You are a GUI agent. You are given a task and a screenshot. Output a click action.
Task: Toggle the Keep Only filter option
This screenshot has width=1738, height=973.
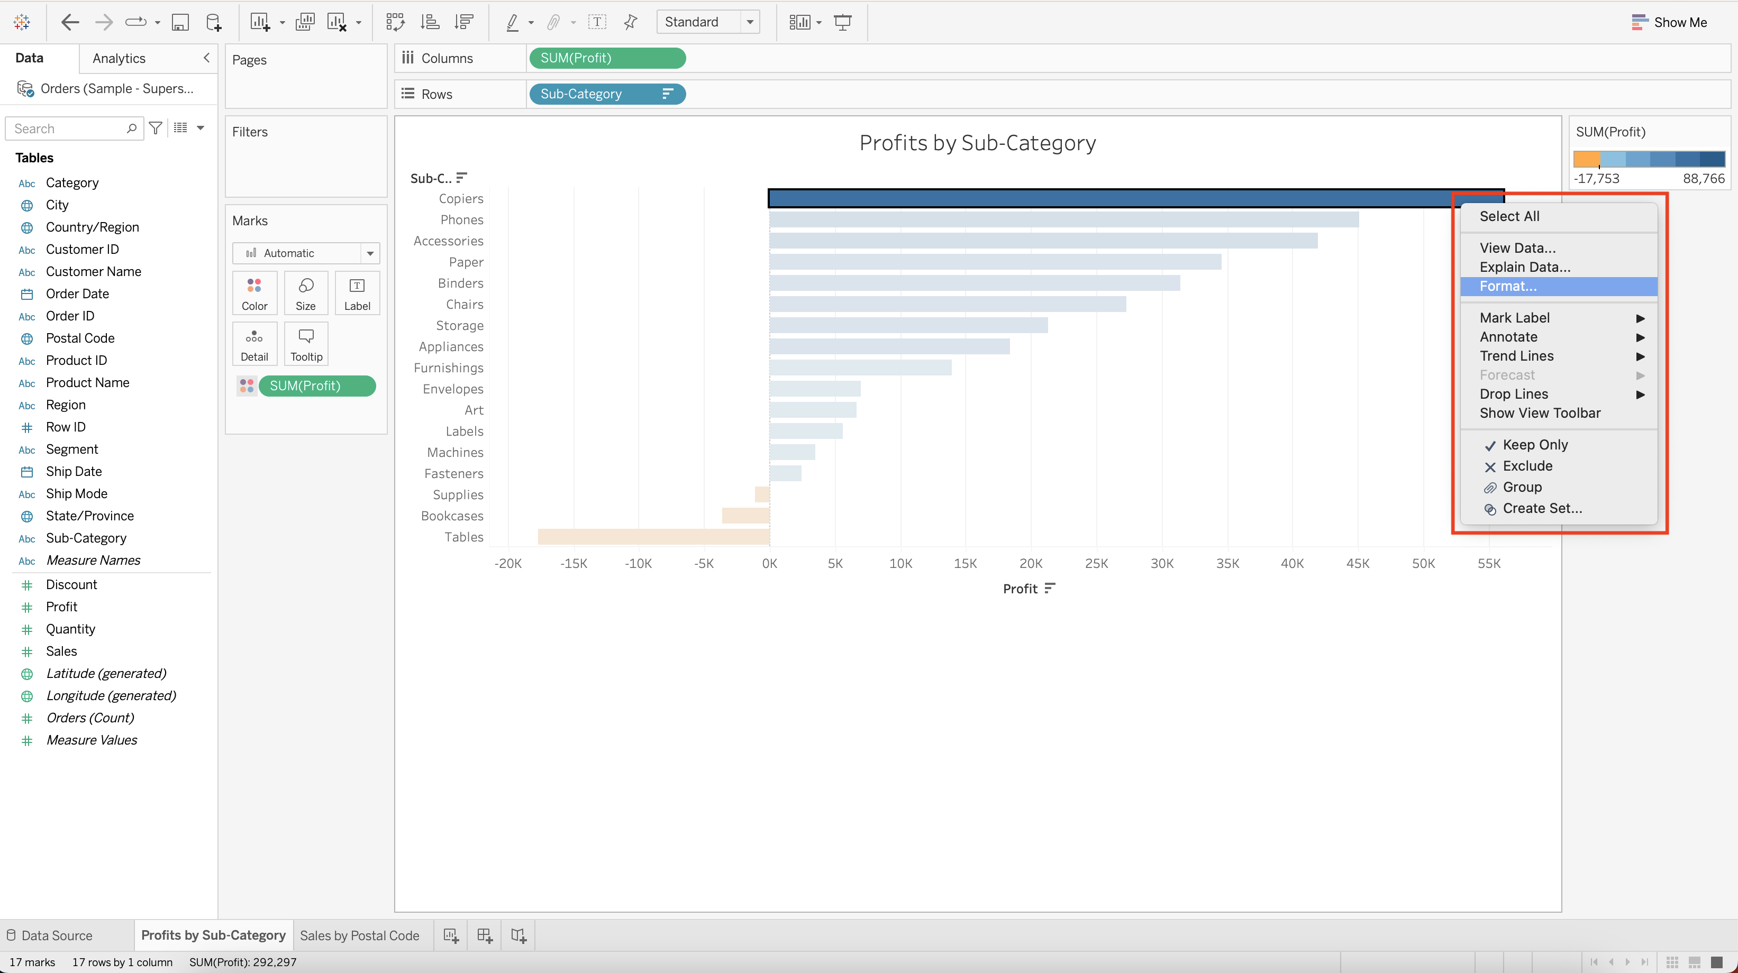[1536, 444]
